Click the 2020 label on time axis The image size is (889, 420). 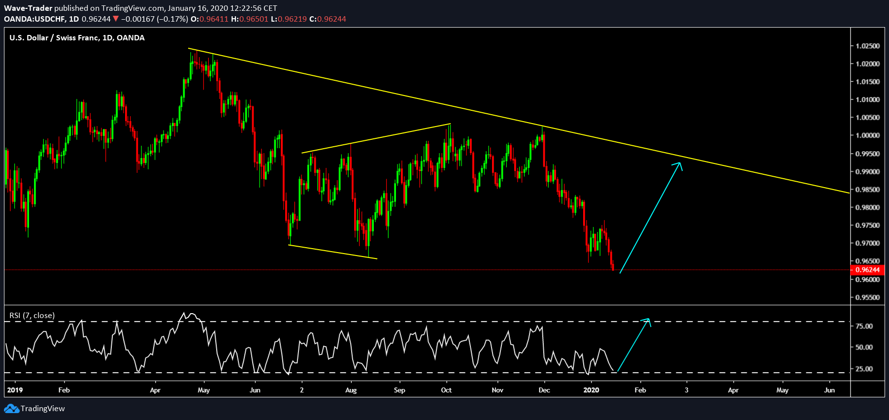point(591,390)
